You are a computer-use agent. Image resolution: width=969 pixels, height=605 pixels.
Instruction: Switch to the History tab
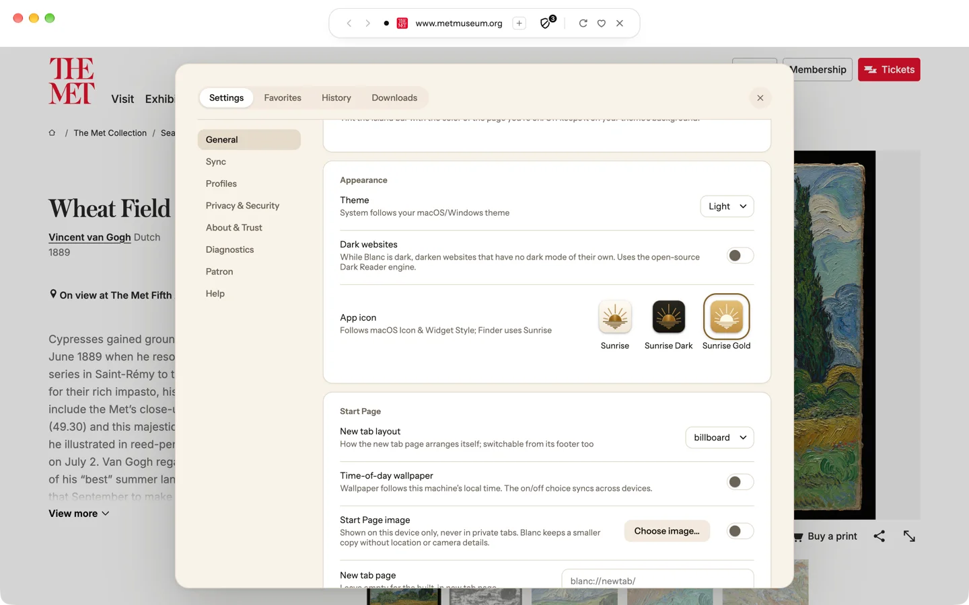pos(336,98)
